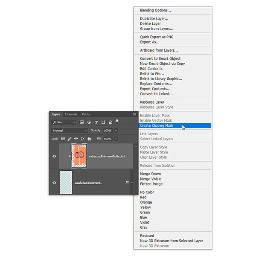Click the washi tape/element layer name
Viewport: 256px width, 256px height.
88,183
